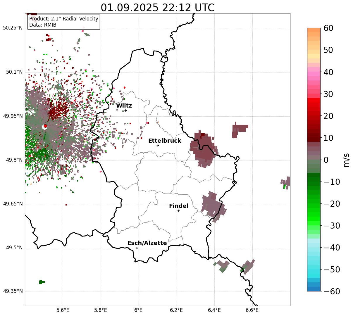Viewport: 353px width, 316px height.
Task: Click the colorbar tick label −60
Action: 332,291
